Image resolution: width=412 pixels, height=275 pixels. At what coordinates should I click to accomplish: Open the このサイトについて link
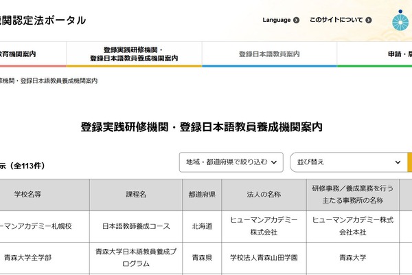(x=341, y=20)
